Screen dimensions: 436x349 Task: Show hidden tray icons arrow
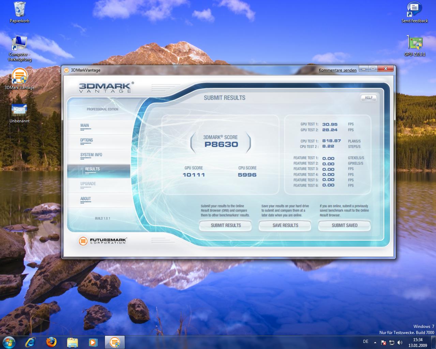pos(375,342)
